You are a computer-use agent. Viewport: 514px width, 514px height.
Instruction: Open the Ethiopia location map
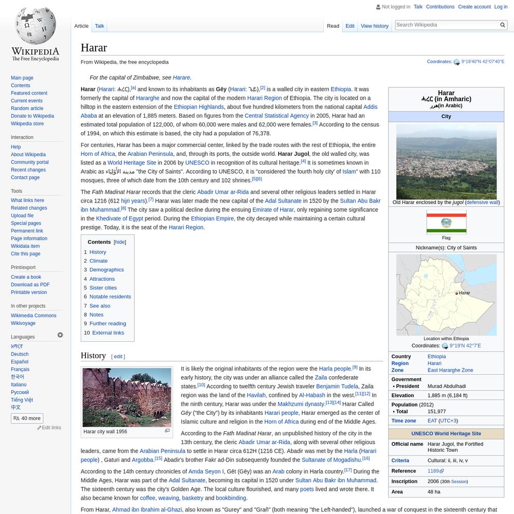click(x=446, y=295)
